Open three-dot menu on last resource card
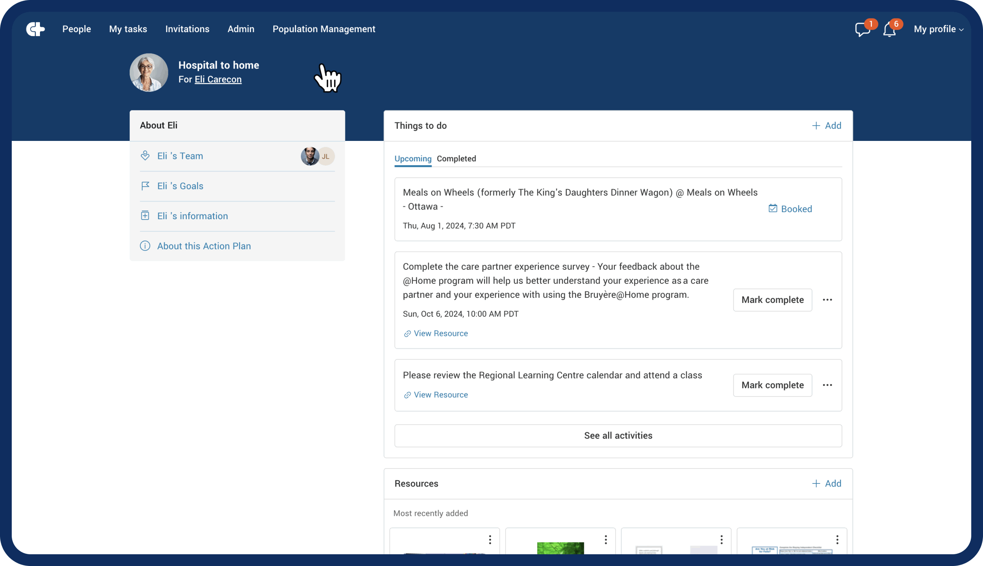 tap(837, 540)
